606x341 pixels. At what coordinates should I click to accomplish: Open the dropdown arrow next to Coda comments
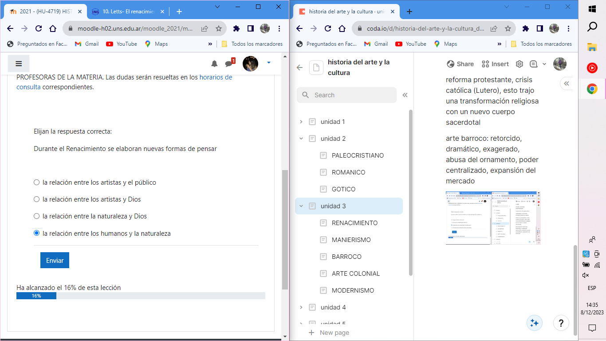point(544,64)
